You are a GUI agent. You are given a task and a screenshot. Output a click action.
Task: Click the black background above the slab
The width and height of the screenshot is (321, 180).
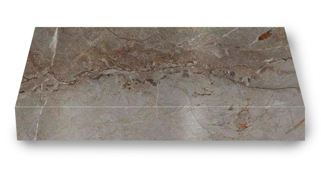click(157, 12)
